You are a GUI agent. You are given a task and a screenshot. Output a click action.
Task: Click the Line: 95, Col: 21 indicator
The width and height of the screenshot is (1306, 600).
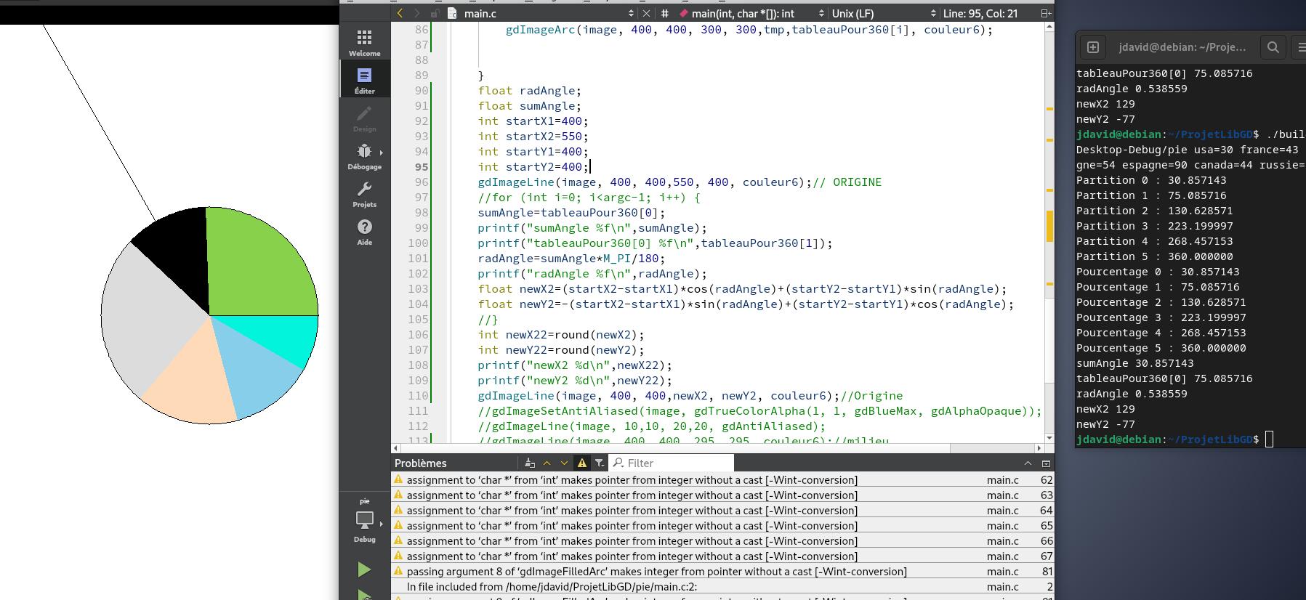(980, 13)
